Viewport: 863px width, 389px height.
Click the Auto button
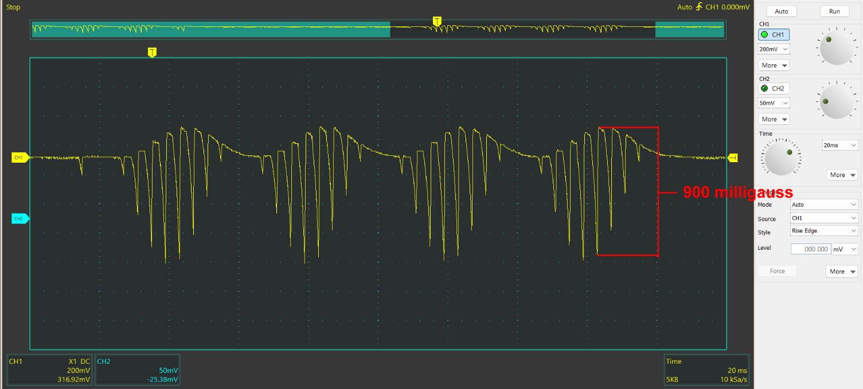(781, 11)
